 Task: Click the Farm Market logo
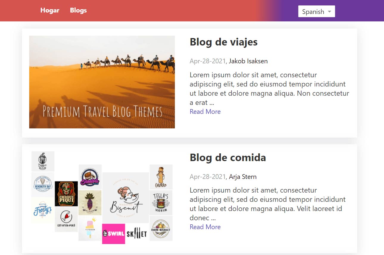161,228
